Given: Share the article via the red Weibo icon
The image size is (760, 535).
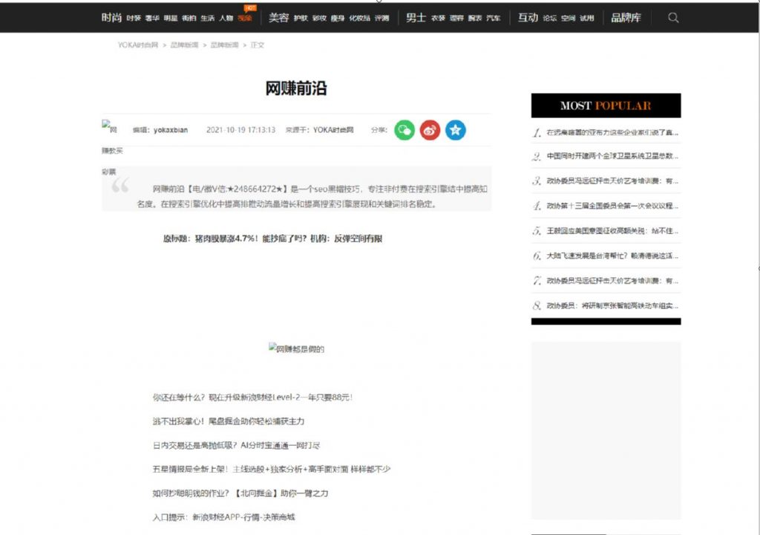Looking at the screenshot, I should pyautogui.click(x=430, y=130).
